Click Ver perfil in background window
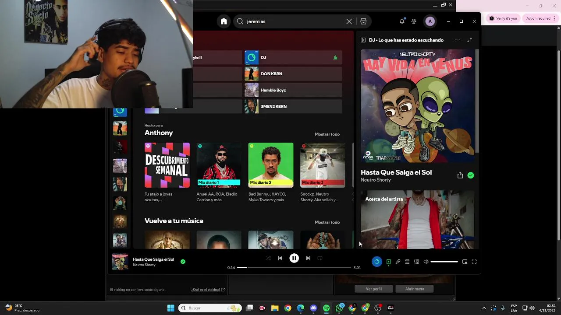This screenshot has height=315, width=561. coord(373,289)
